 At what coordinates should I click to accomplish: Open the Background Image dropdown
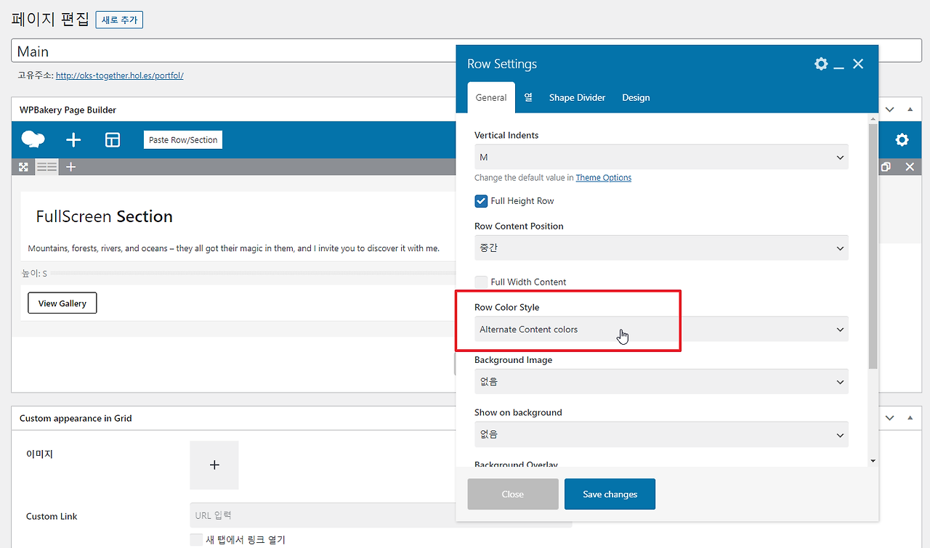click(661, 382)
